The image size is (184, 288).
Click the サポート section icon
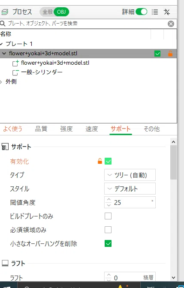point(5,147)
